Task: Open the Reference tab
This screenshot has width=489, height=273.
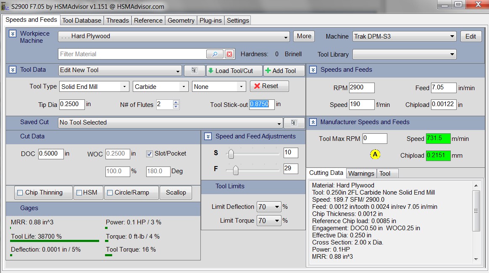Action: 148,21
